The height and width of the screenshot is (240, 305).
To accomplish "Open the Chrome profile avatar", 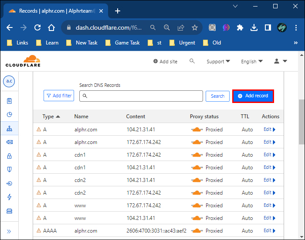I will pos(281,27).
